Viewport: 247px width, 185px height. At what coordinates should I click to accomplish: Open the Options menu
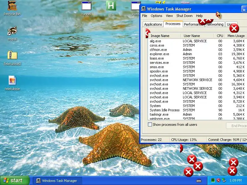157,16
